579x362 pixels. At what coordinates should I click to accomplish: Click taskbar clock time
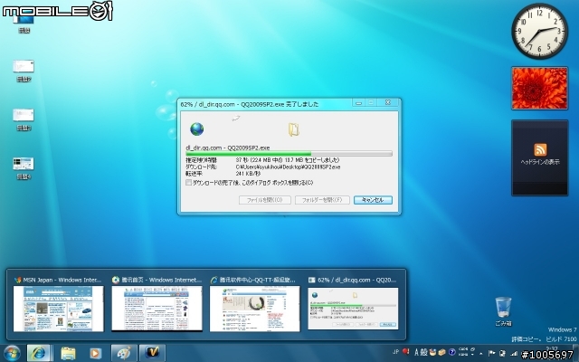tap(552, 348)
